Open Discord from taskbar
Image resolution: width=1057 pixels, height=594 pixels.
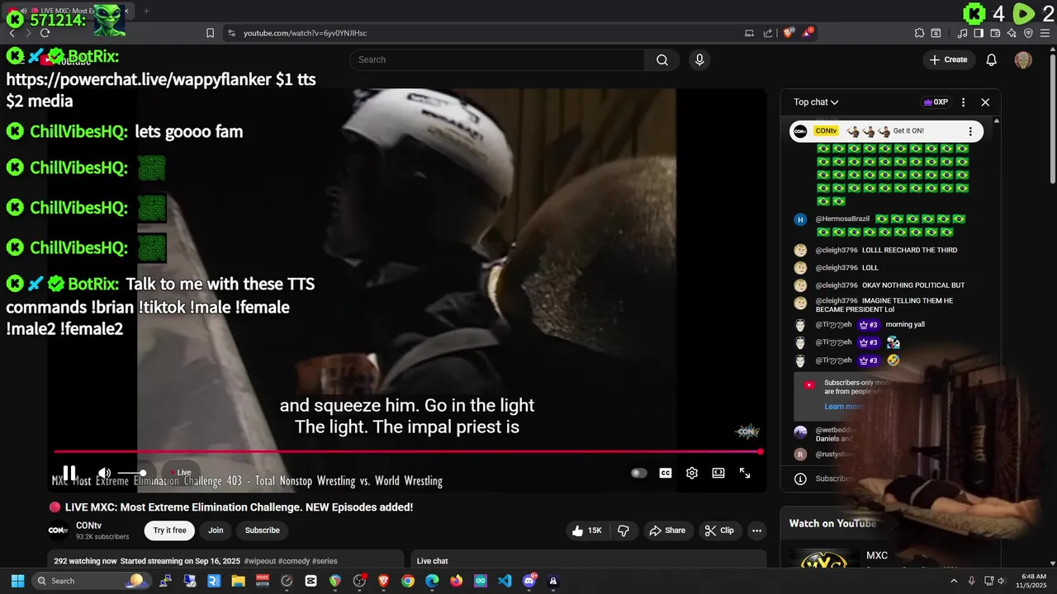[x=529, y=581]
